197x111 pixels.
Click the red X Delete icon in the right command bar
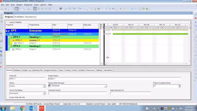(195, 18)
